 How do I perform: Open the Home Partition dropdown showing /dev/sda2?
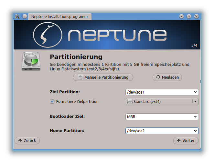162,131
